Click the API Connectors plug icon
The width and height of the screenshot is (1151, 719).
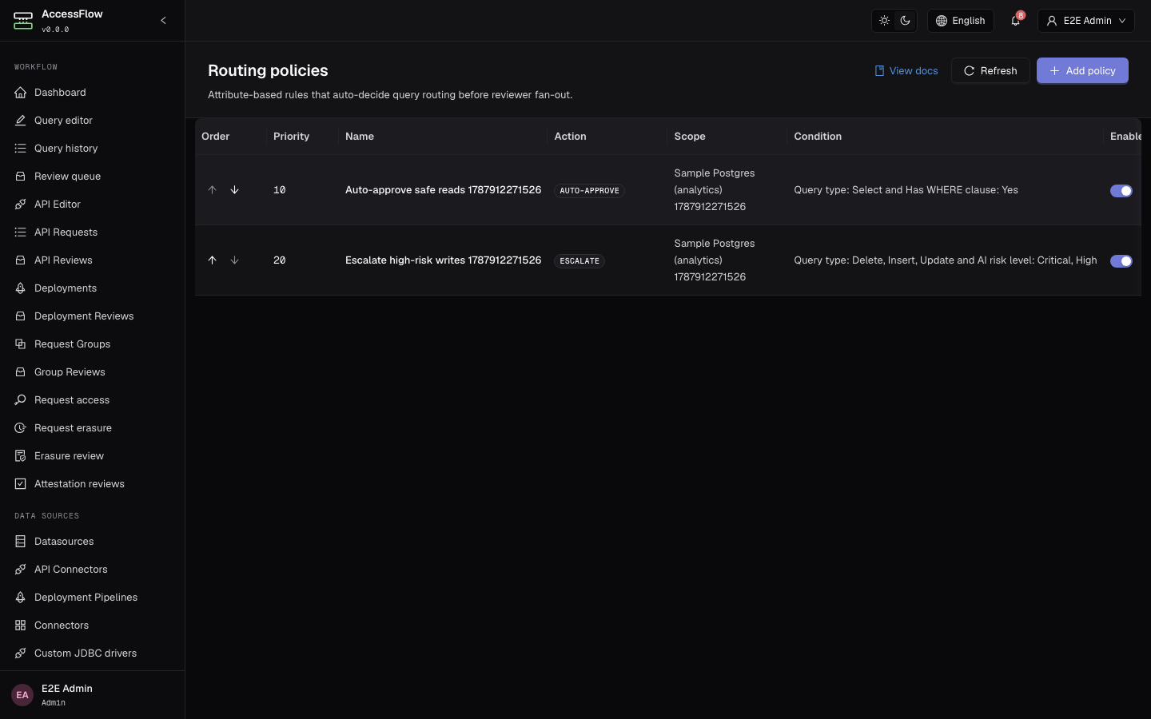(21, 570)
